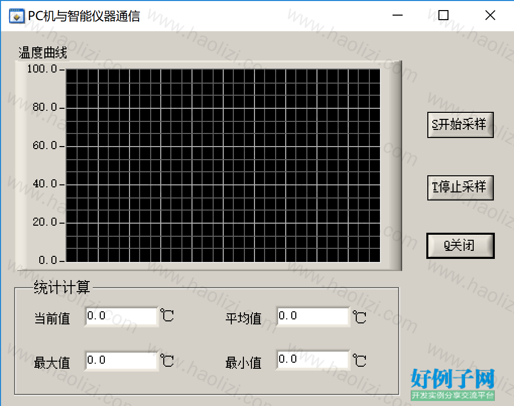This screenshot has width=514, height=406.
Task: Click the 0.0 Y-axis scale label at the bottom of the chart
Action: click(48, 260)
